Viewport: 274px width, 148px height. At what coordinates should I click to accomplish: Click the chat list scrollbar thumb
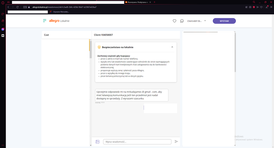pyautogui.click(x=91, y=50)
